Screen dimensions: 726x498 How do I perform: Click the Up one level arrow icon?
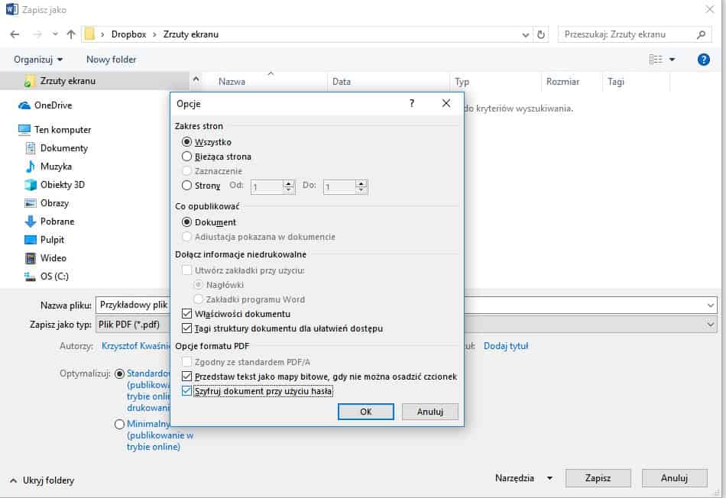(x=71, y=34)
